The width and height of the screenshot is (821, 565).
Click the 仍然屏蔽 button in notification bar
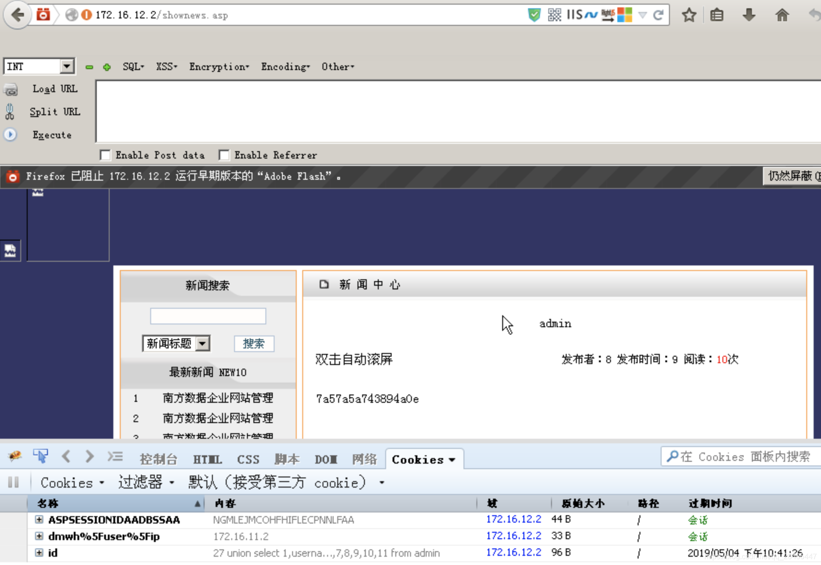coord(792,176)
